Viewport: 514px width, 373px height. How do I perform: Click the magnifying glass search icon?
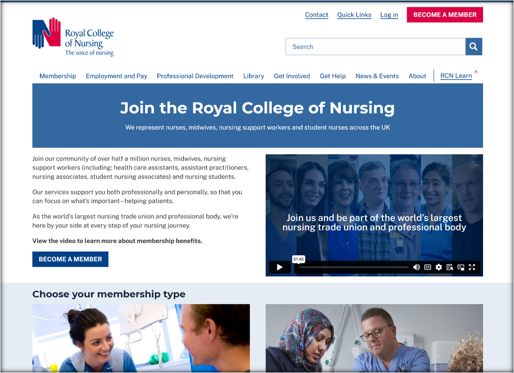[473, 46]
